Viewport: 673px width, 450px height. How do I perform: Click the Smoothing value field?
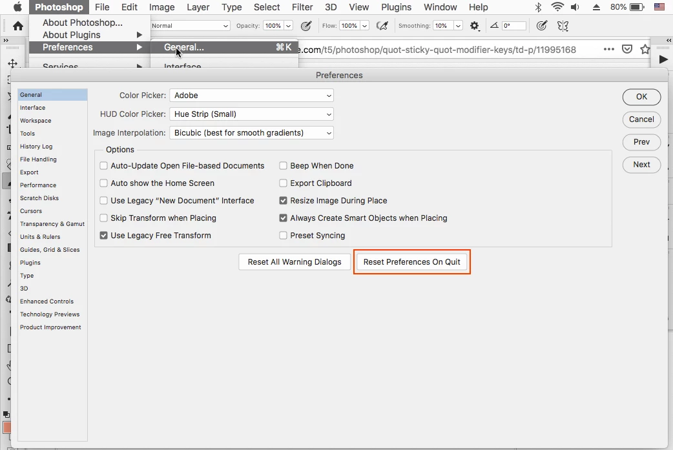click(443, 26)
